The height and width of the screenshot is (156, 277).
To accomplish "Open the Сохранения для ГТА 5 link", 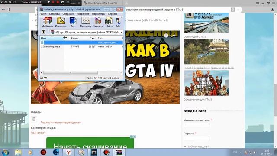I will point(198,99).
